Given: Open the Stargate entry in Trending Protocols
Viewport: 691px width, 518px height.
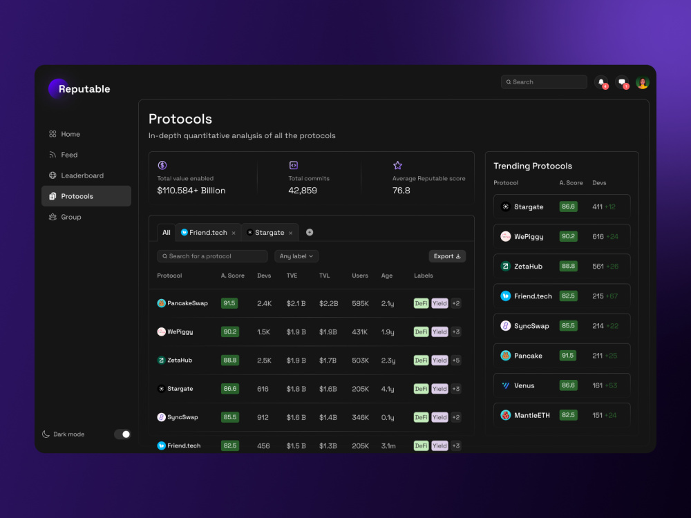Looking at the screenshot, I should click(x=562, y=206).
